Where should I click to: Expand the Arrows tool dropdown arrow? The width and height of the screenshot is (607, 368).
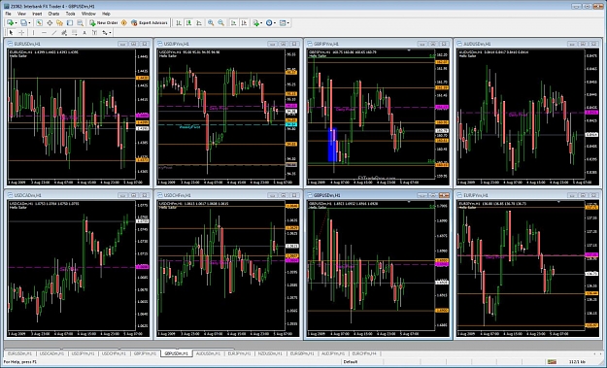pyautogui.click(x=110, y=33)
